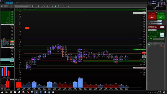
Task: Toggle the checkbox beside the green section dropdown
Action: 149,39
